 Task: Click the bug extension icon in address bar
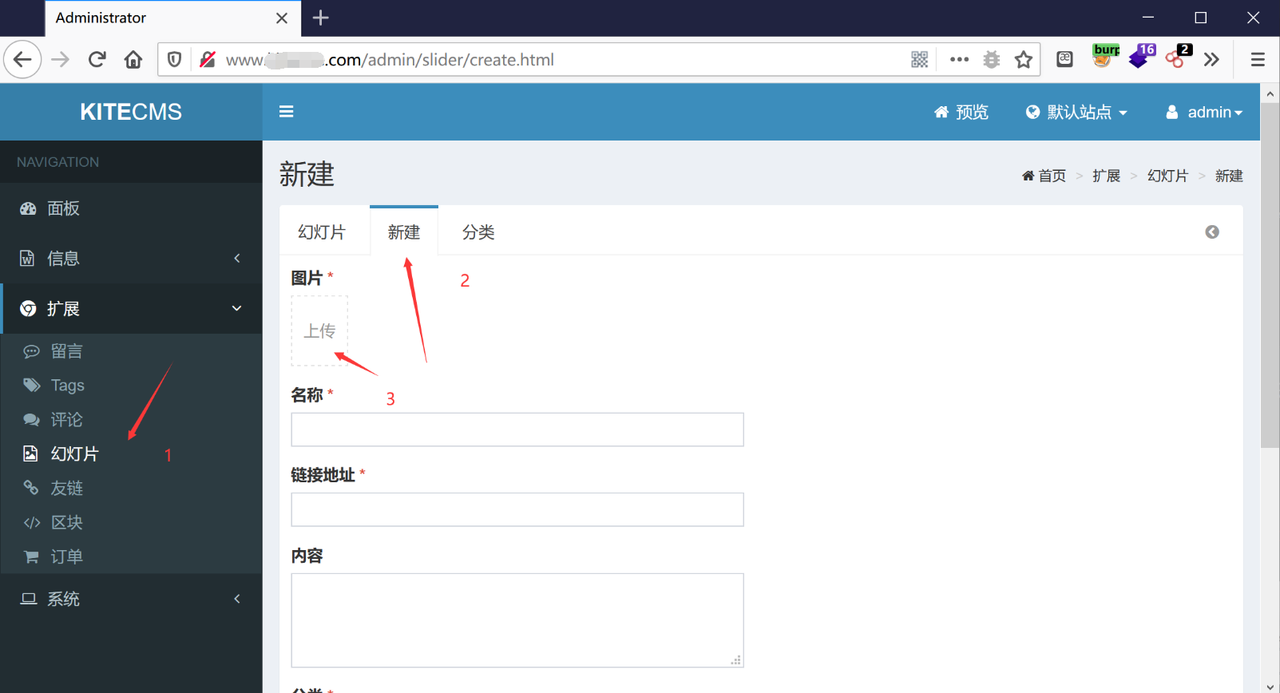click(992, 60)
